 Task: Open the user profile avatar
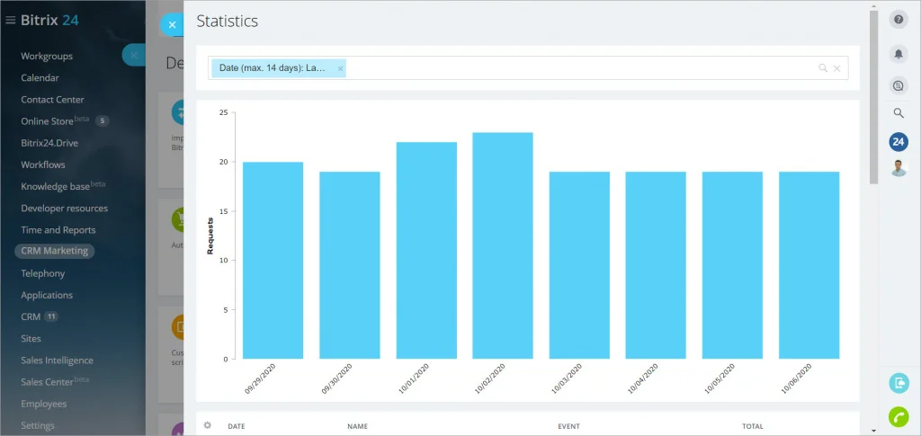coord(899,168)
